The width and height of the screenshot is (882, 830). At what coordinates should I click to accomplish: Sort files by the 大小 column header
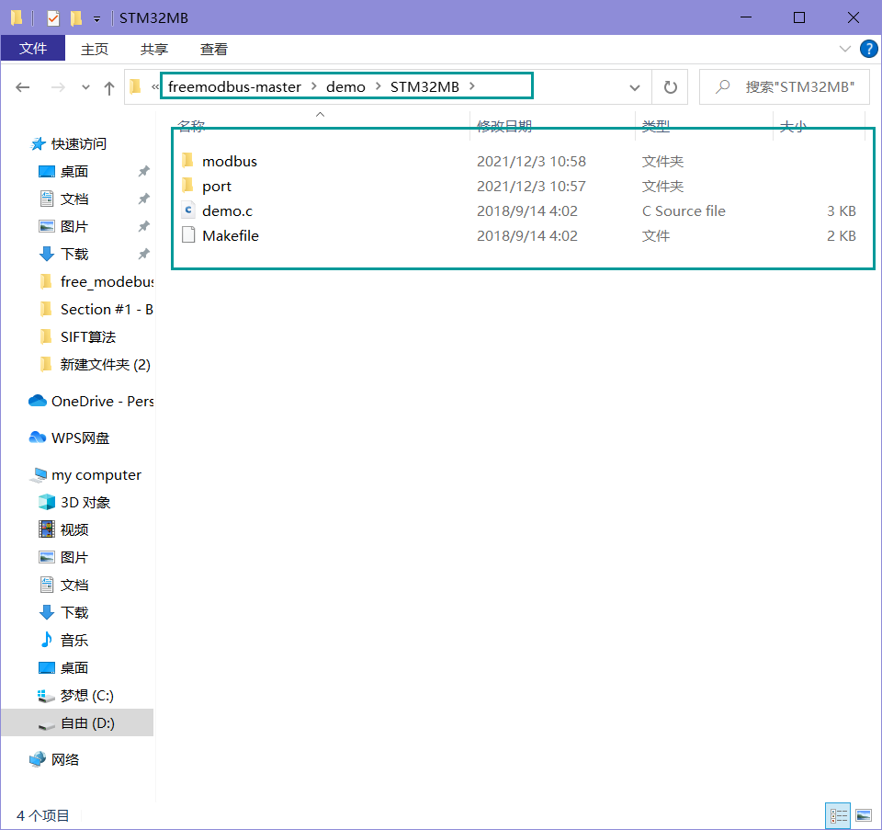793,126
